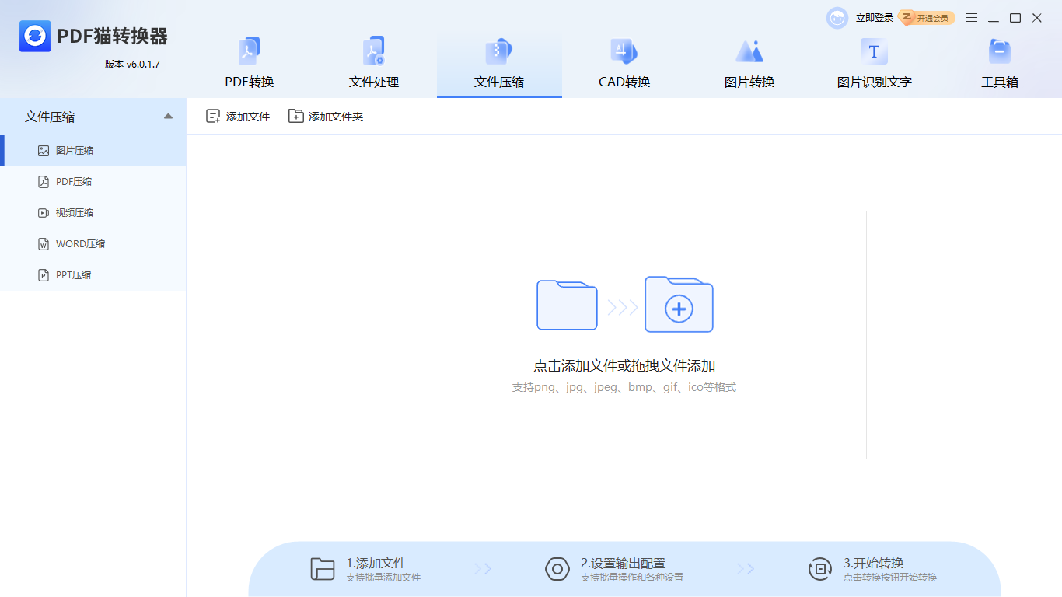Open the 工具箱 toolbox icon
Screen dimensions: 1062x597
pos(999,51)
